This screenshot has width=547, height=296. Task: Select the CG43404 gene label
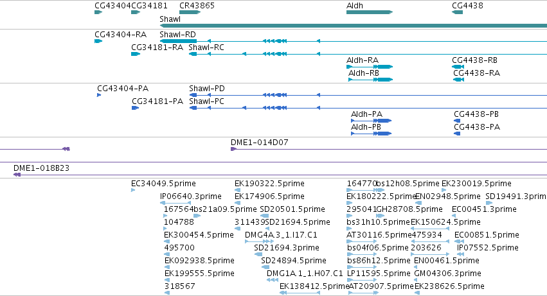(112, 6)
